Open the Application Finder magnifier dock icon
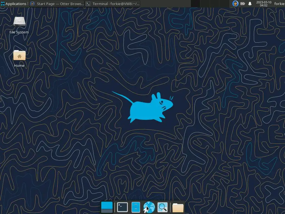The height and width of the screenshot is (214, 285). point(162,207)
